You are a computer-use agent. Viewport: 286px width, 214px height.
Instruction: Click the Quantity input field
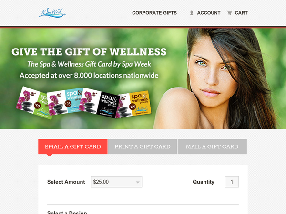pyautogui.click(x=232, y=182)
